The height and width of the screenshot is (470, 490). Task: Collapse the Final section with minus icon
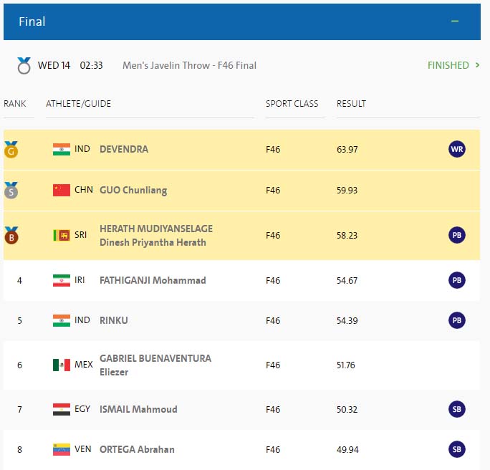click(x=454, y=21)
